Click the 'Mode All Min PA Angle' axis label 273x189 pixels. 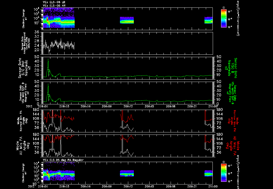coord(23,145)
